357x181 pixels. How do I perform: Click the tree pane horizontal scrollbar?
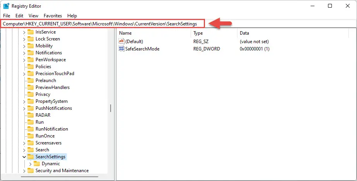[60, 177]
